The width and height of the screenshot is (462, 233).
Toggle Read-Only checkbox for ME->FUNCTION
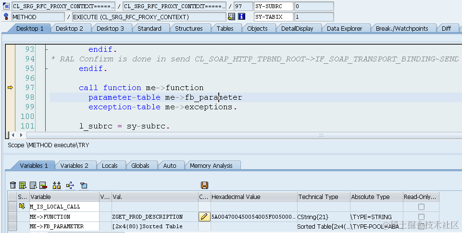pos(421,217)
